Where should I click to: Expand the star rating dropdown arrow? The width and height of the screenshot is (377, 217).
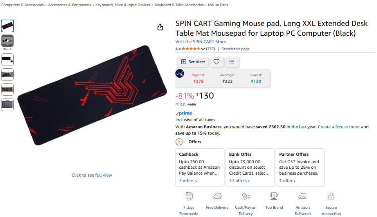click(203, 49)
